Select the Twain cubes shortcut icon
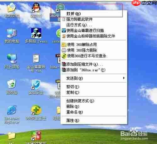Screen dimensions: 157x144 coord(36,33)
